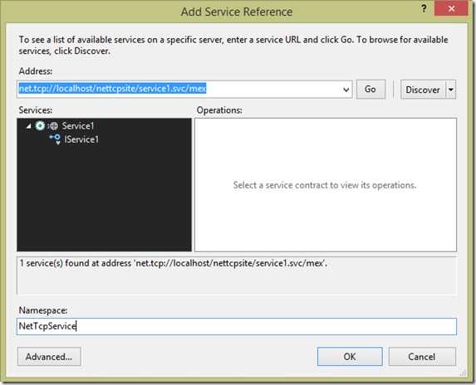Click the resize grip at dialog corner
Screen dimensions: 476x385
point(463,374)
